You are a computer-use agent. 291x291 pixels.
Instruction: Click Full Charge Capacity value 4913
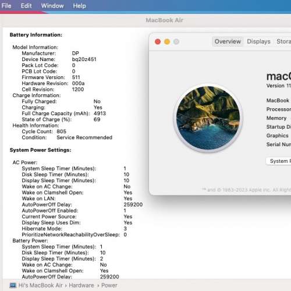point(100,113)
